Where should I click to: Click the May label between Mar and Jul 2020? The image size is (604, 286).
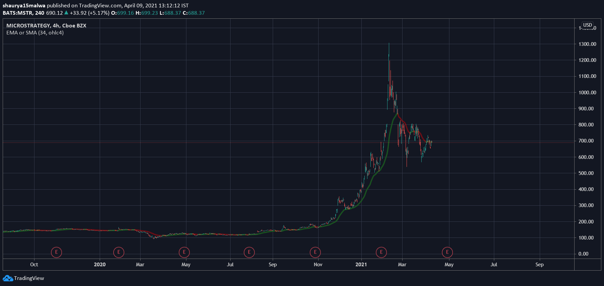(186, 265)
